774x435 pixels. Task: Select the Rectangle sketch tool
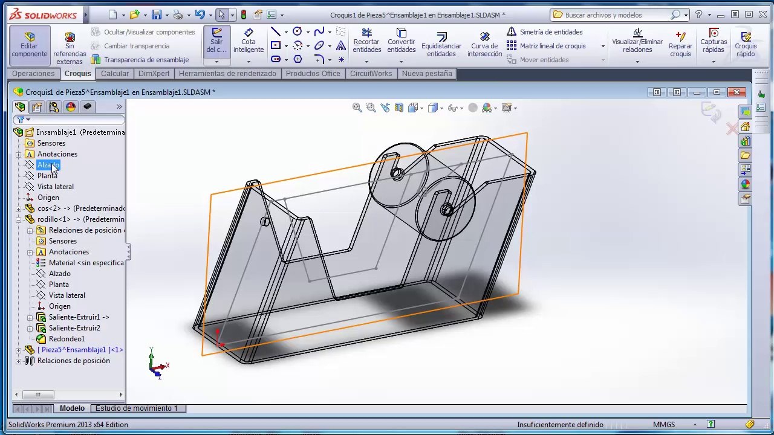click(276, 45)
